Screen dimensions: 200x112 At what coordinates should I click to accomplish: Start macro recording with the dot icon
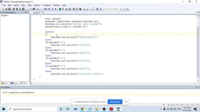[x=84, y=9]
